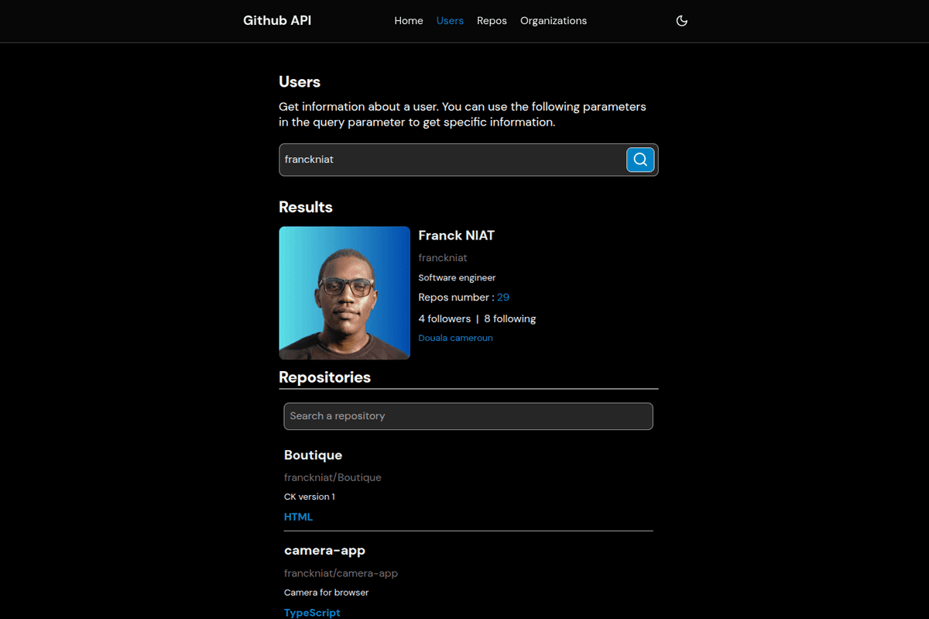Click the HTML language label

(298, 517)
